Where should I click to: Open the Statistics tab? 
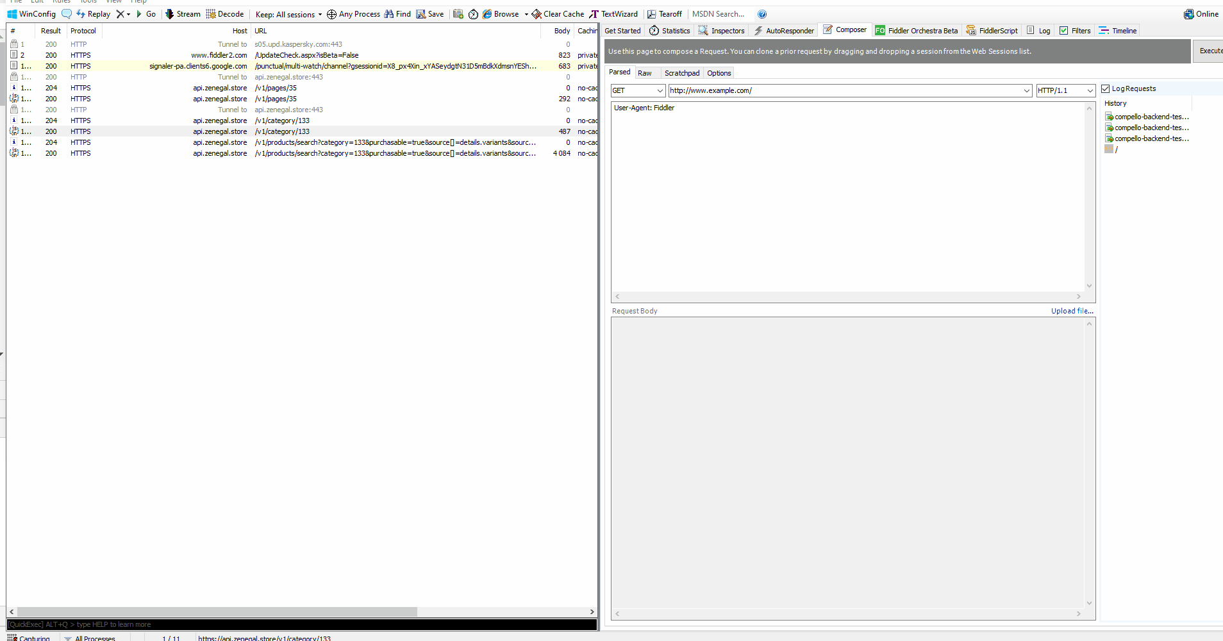point(670,31)
